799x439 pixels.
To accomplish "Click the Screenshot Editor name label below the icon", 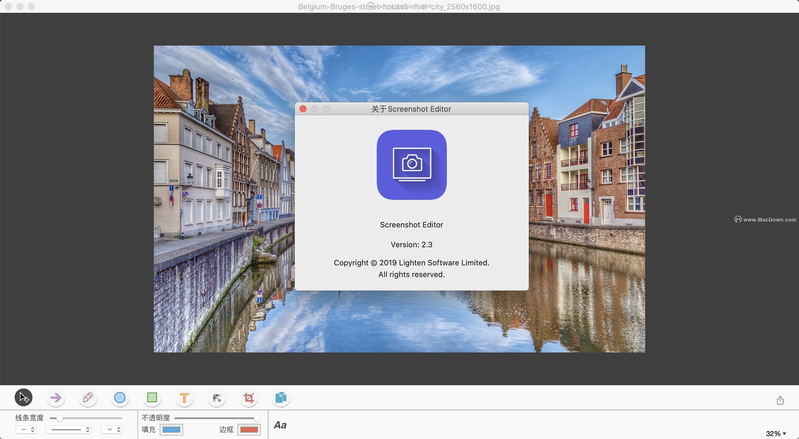I will (411, 225).
